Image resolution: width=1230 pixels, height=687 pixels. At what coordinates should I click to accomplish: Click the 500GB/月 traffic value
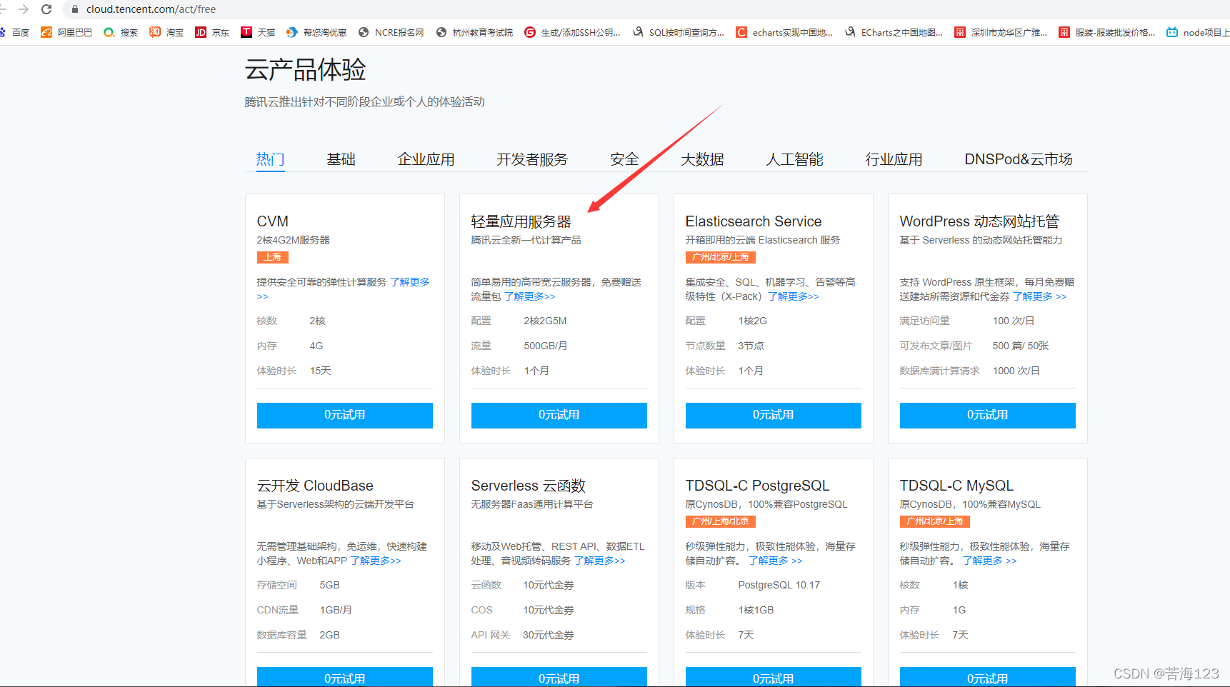click(546, 346)
